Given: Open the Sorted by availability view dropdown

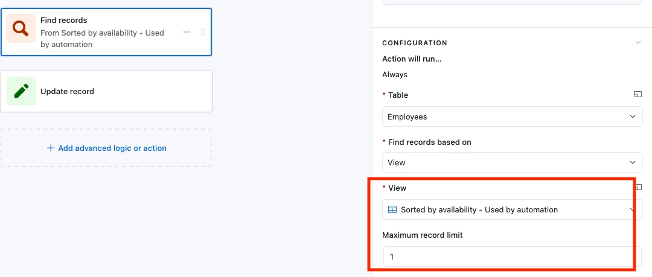Looking at the screenshot, I should click(x=512, y=209).
